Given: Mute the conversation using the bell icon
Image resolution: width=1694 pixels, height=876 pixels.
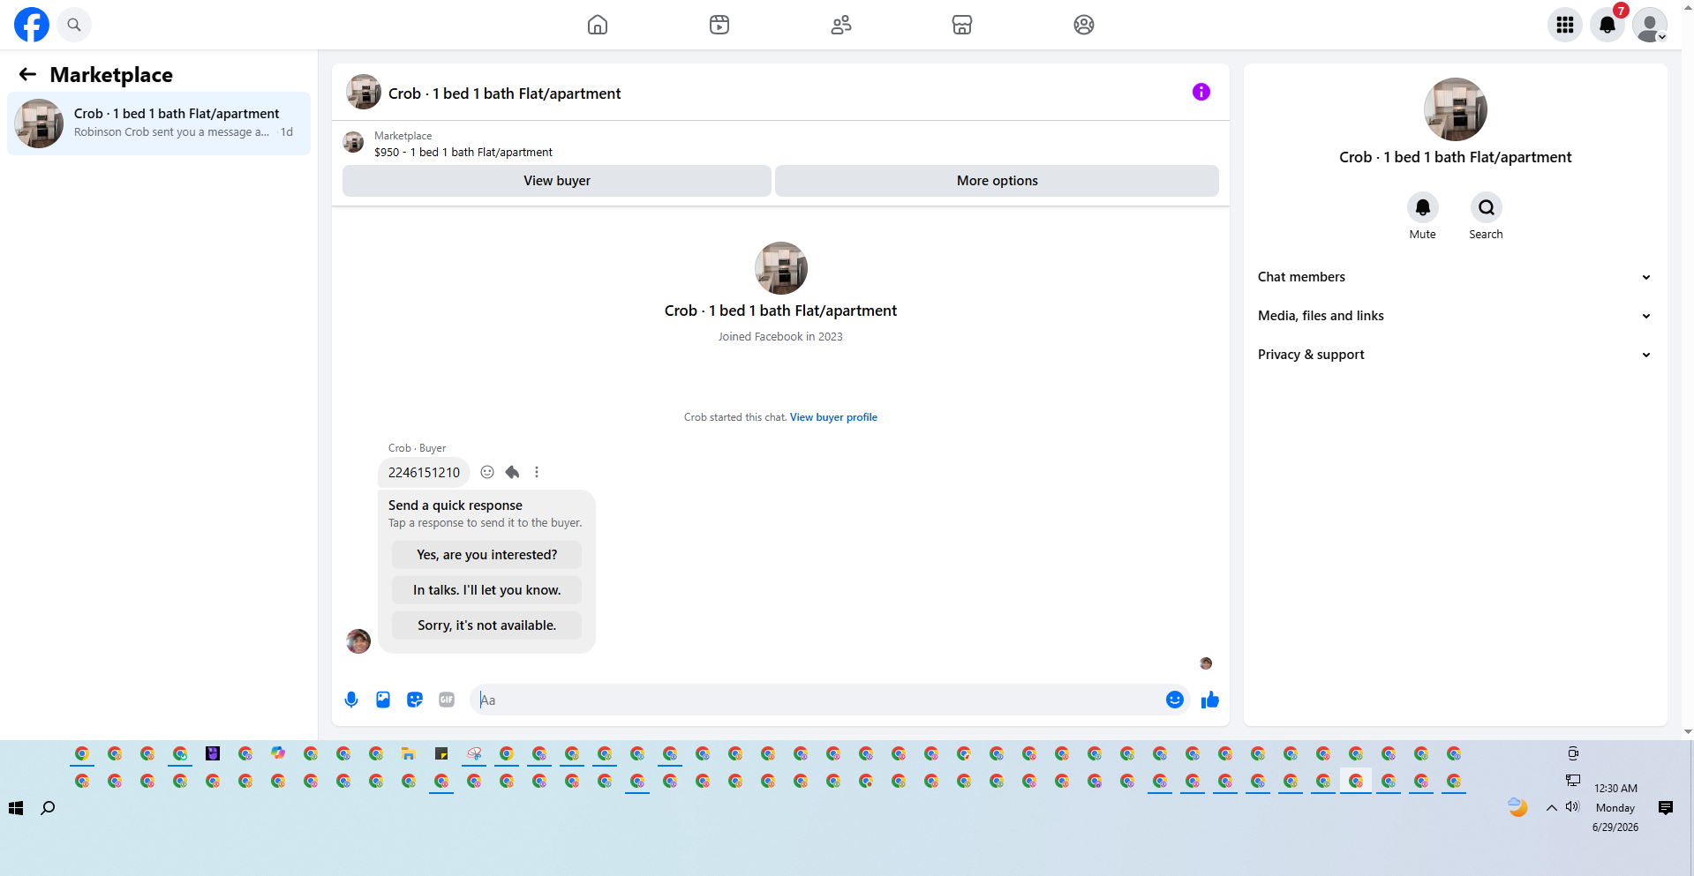Looking at the screenshot, I should coord(1423,207).
